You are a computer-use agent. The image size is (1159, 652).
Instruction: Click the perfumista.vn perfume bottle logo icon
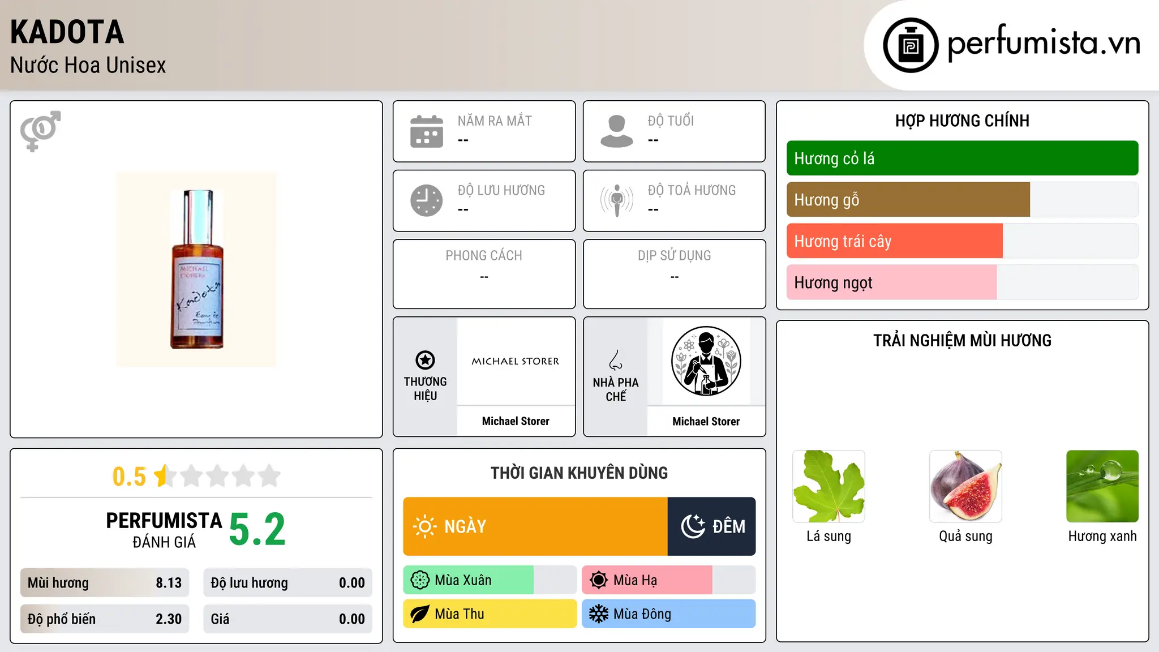(911, 45)
